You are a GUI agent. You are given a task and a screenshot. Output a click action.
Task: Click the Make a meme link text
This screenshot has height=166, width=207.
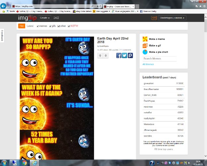click(157, 39)
